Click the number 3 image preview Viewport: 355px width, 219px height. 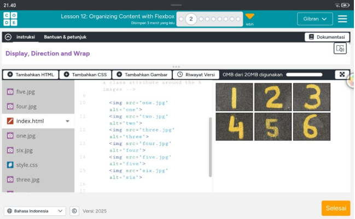(x=311, y=97)
